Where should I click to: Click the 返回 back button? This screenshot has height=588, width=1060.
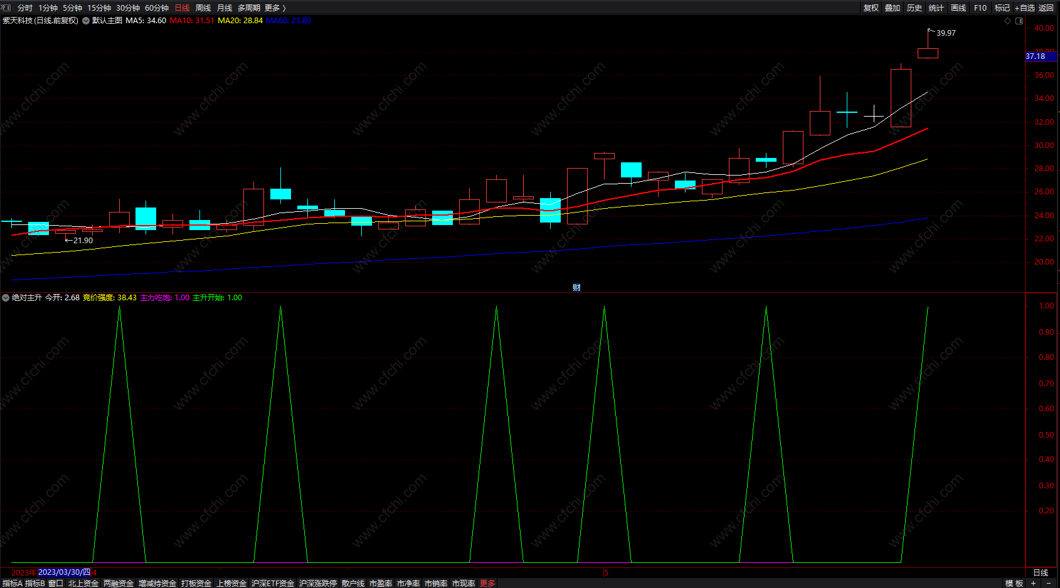[1046, 8]
